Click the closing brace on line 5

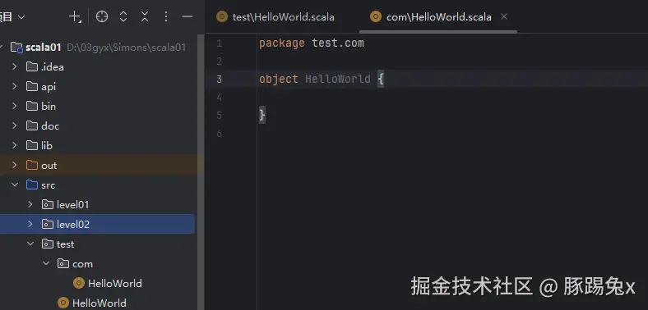click(262, 115)
